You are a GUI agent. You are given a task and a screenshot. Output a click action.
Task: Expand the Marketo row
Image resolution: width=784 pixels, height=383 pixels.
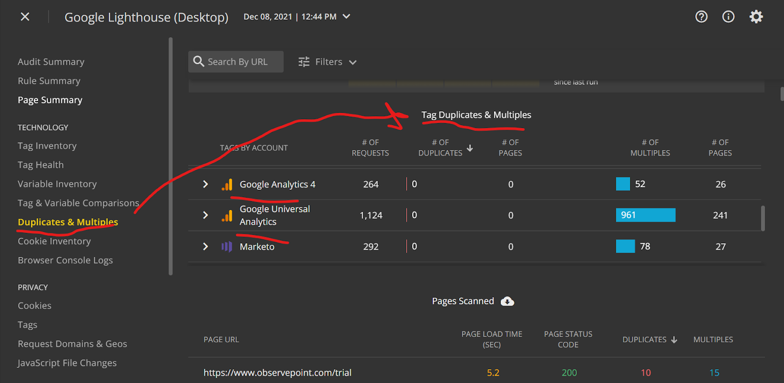tap(205, 247)
